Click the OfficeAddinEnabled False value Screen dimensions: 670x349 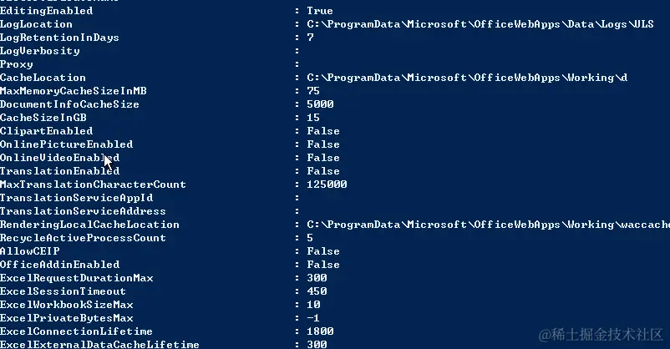tap(323, 265)
